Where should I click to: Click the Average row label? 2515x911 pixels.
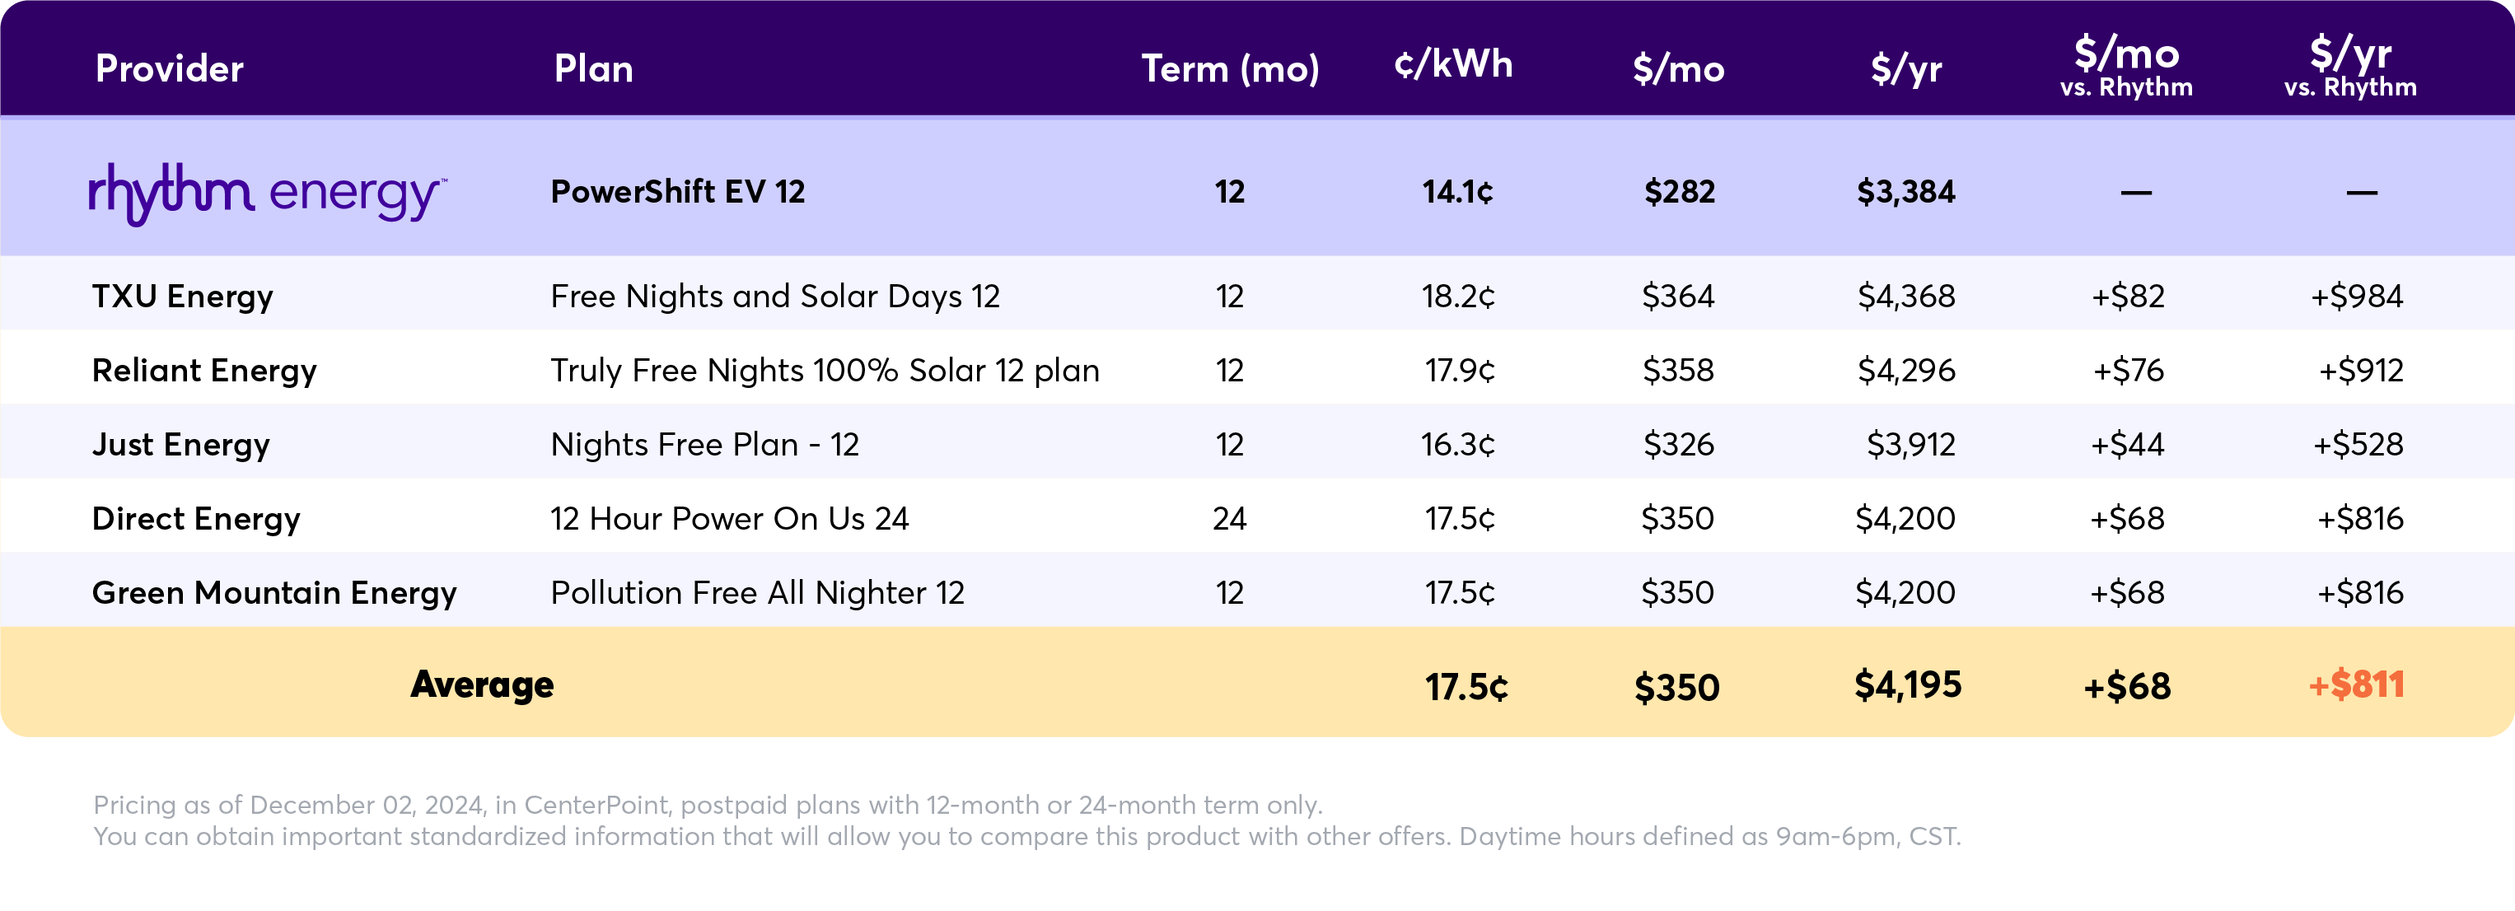(x=481, y=684)
